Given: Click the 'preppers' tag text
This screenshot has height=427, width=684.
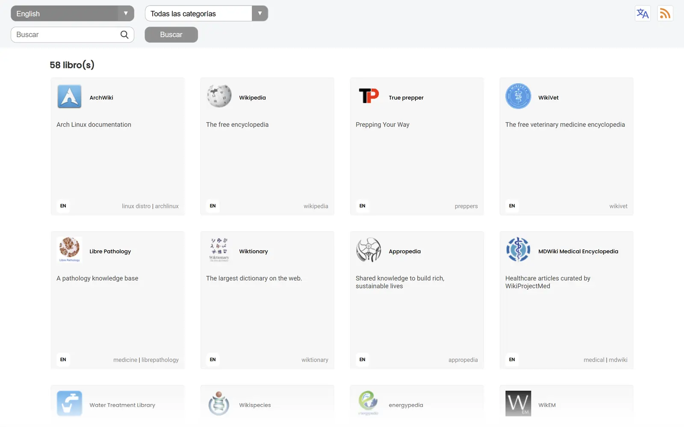Looking at the screenshot, I should [x=466, y=206].
